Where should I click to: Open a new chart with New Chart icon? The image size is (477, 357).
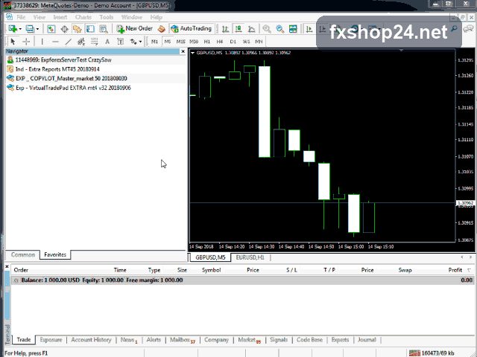[x=13, y=29]
